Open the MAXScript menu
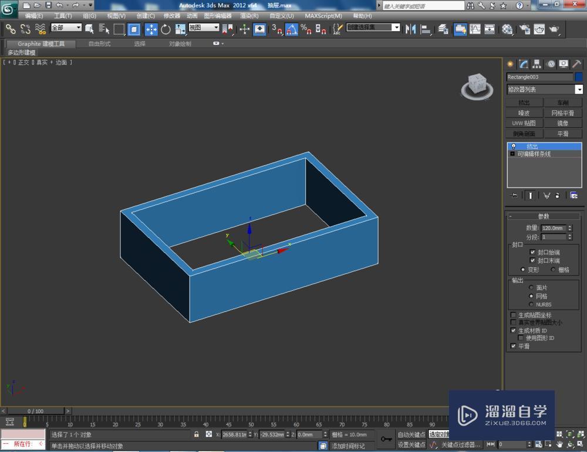This screenshot has height=452, width=587. [x=323, y=16]
